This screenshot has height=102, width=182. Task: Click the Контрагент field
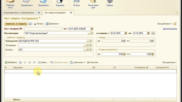[52, 41]
